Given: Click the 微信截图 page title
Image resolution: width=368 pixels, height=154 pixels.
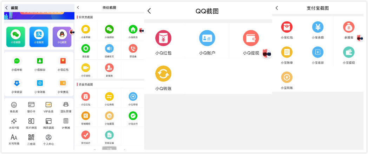Looking at the screenshot, I should click(x=109, y=7).
